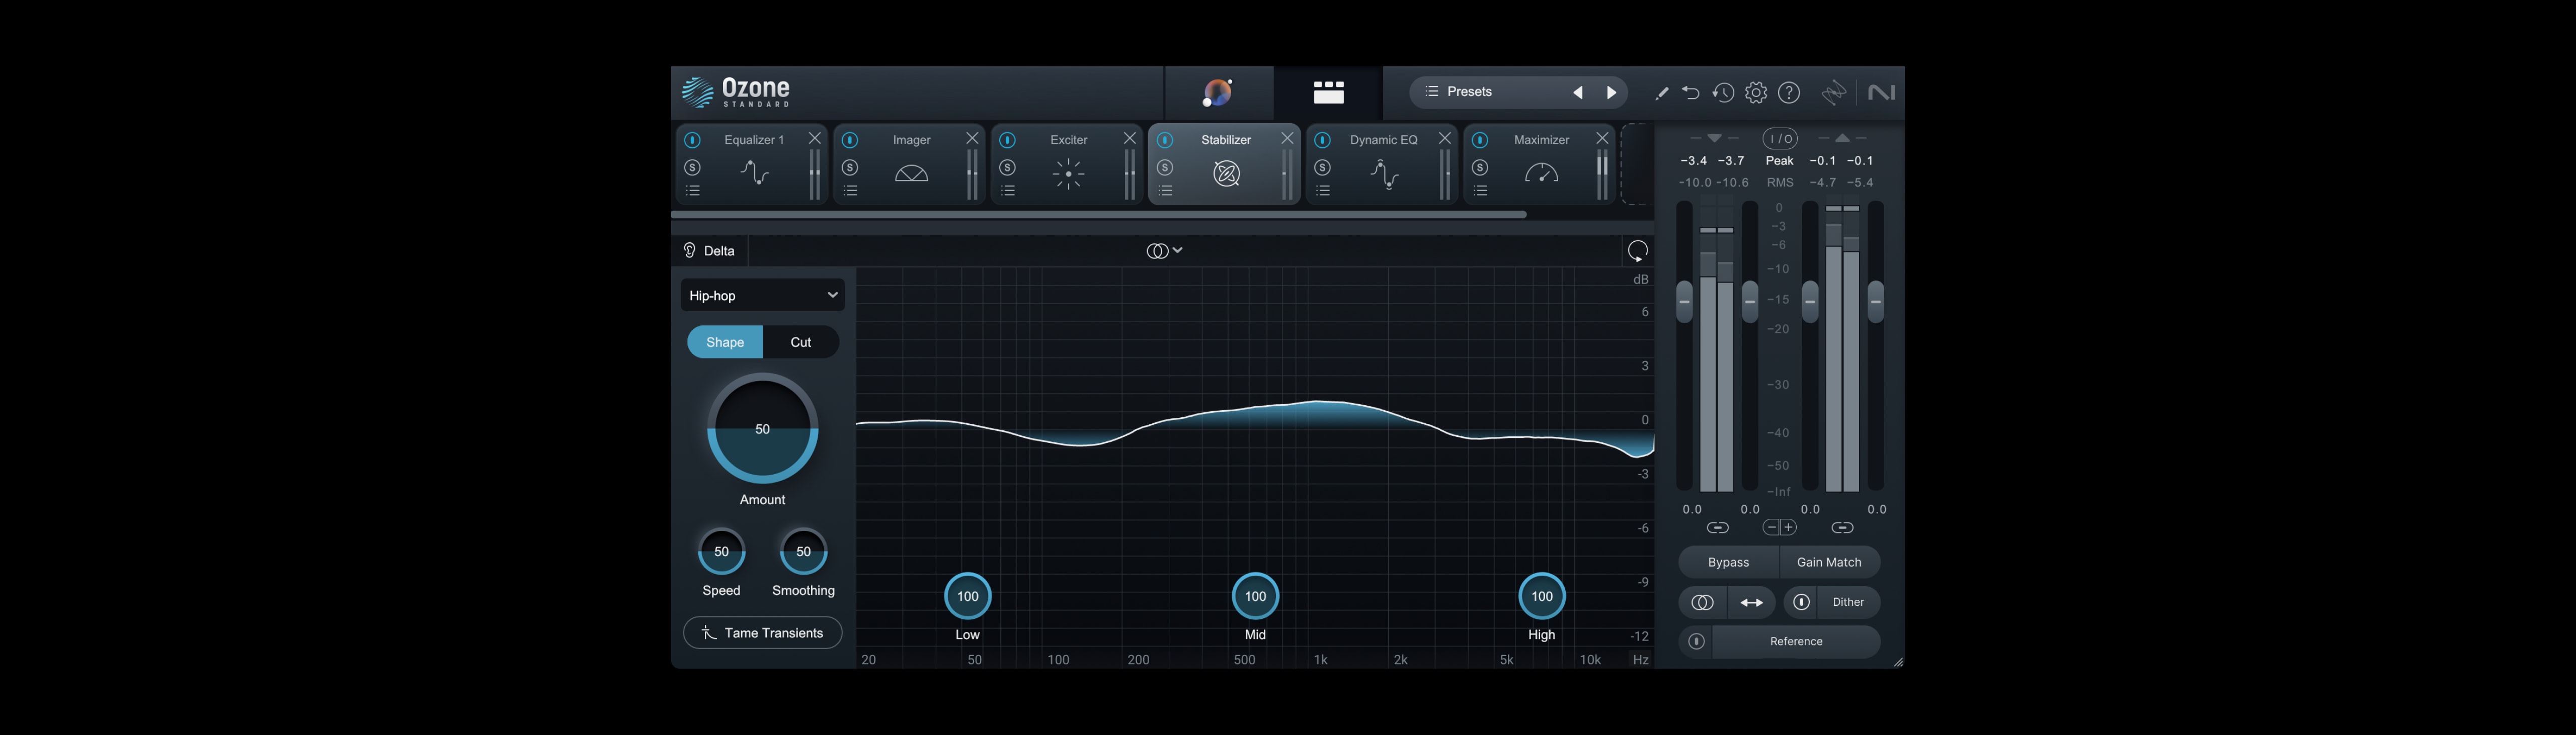The height and width of the screenshot is (735, 2576).
Task: Open Imager preset list icon
Action: point(850,191)
